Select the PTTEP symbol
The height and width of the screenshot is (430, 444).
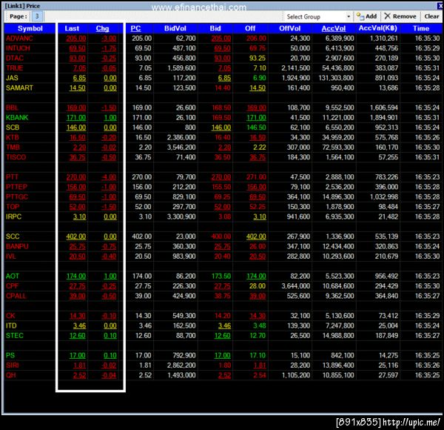(x=16, y=187)
